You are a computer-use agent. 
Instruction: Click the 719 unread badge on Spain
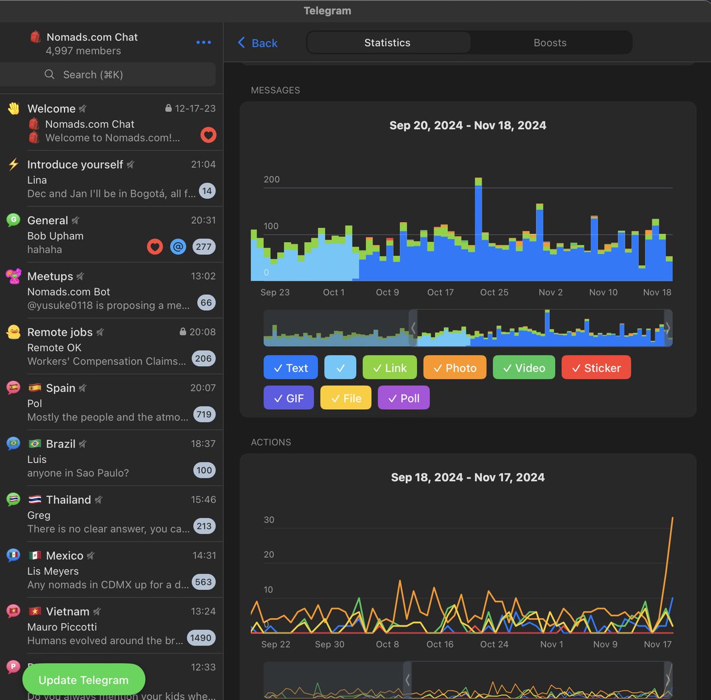coord(204,415)
